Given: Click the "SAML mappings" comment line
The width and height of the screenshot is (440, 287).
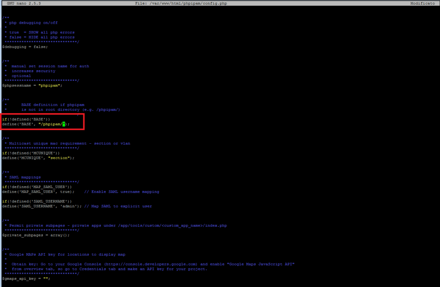Looking at the screenshot, I should pos(25,177).
